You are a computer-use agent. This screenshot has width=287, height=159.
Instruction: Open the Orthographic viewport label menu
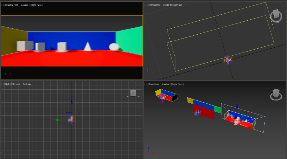[155, 5]
